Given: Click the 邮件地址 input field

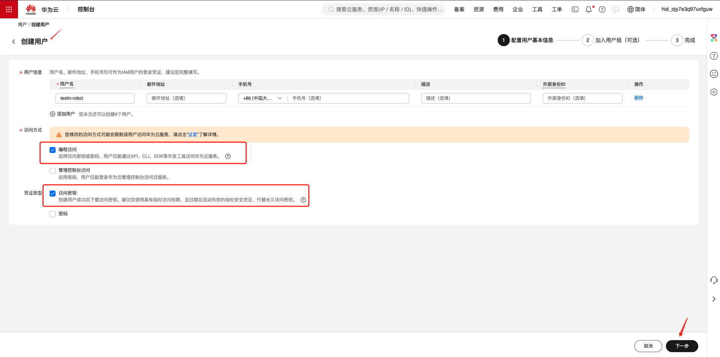Looking at the screenshot, I should (186, 98).
